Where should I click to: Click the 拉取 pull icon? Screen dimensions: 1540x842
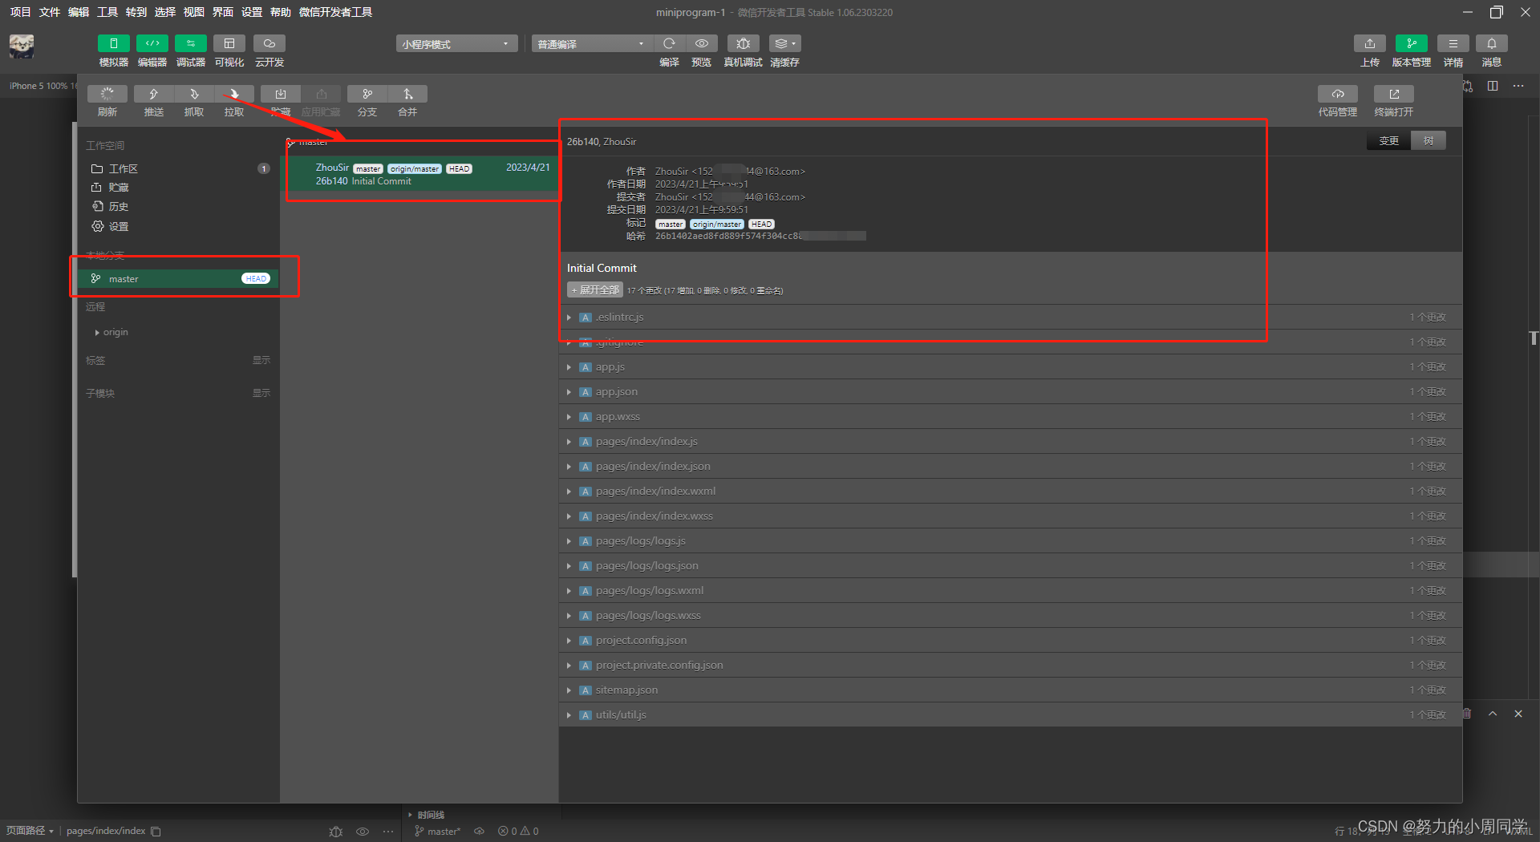click(233, 94)
